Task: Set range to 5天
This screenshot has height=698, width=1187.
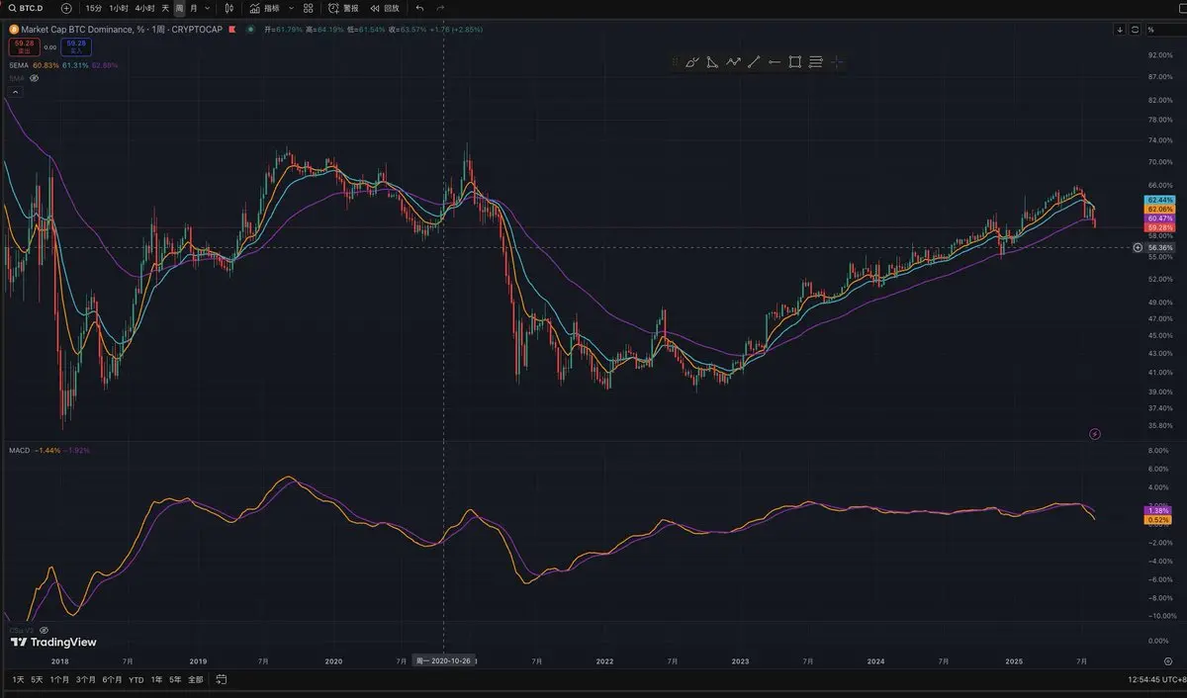Action: point(37,680)
